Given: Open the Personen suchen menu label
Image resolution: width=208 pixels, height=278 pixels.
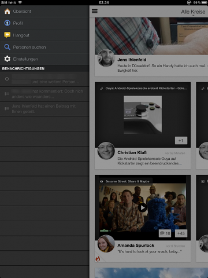Looking at the screenshot, I should (x=29, y=47).
